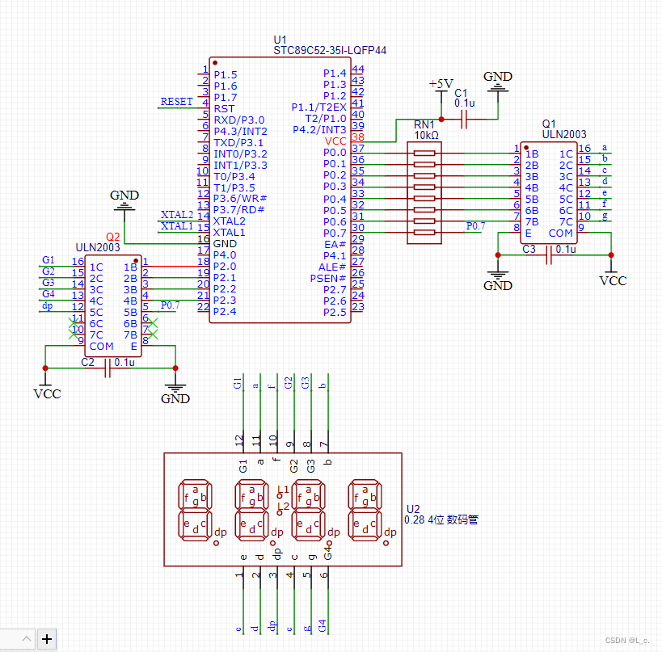Click the G3 net label on Q2 pin 14

click(48, 282)
